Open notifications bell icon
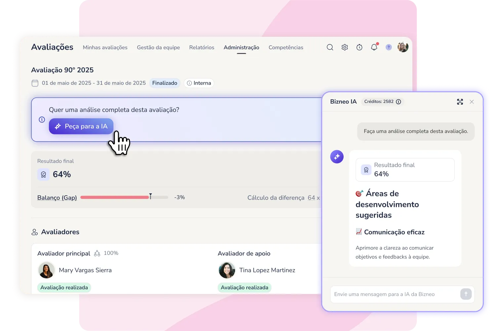This screenshot has width=496, height=331. [374, 47]
